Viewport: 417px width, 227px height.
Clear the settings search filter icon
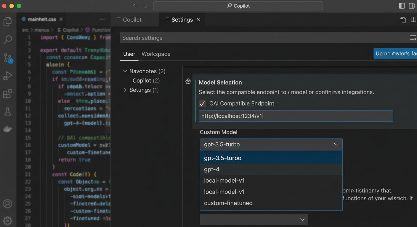(x=413, y=38)
